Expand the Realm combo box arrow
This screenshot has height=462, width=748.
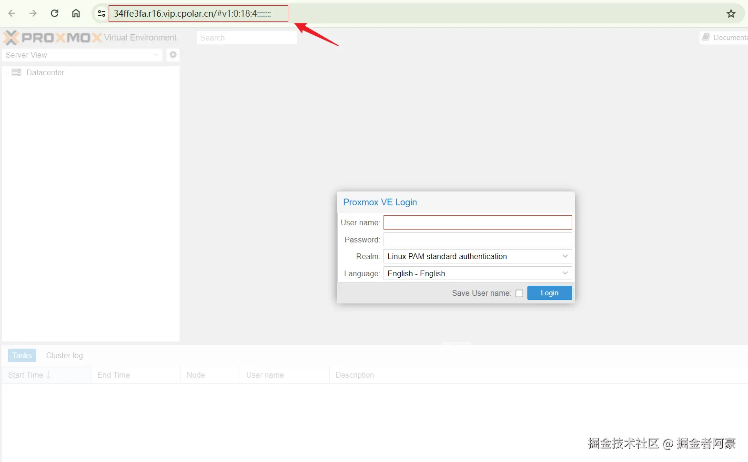click(565, 256)
